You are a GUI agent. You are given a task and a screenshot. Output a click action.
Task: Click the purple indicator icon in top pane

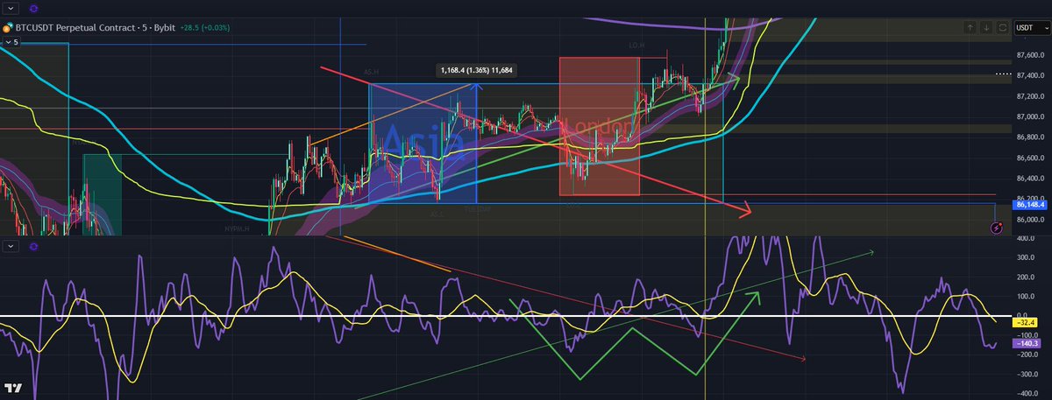click(x=32, y=7)
